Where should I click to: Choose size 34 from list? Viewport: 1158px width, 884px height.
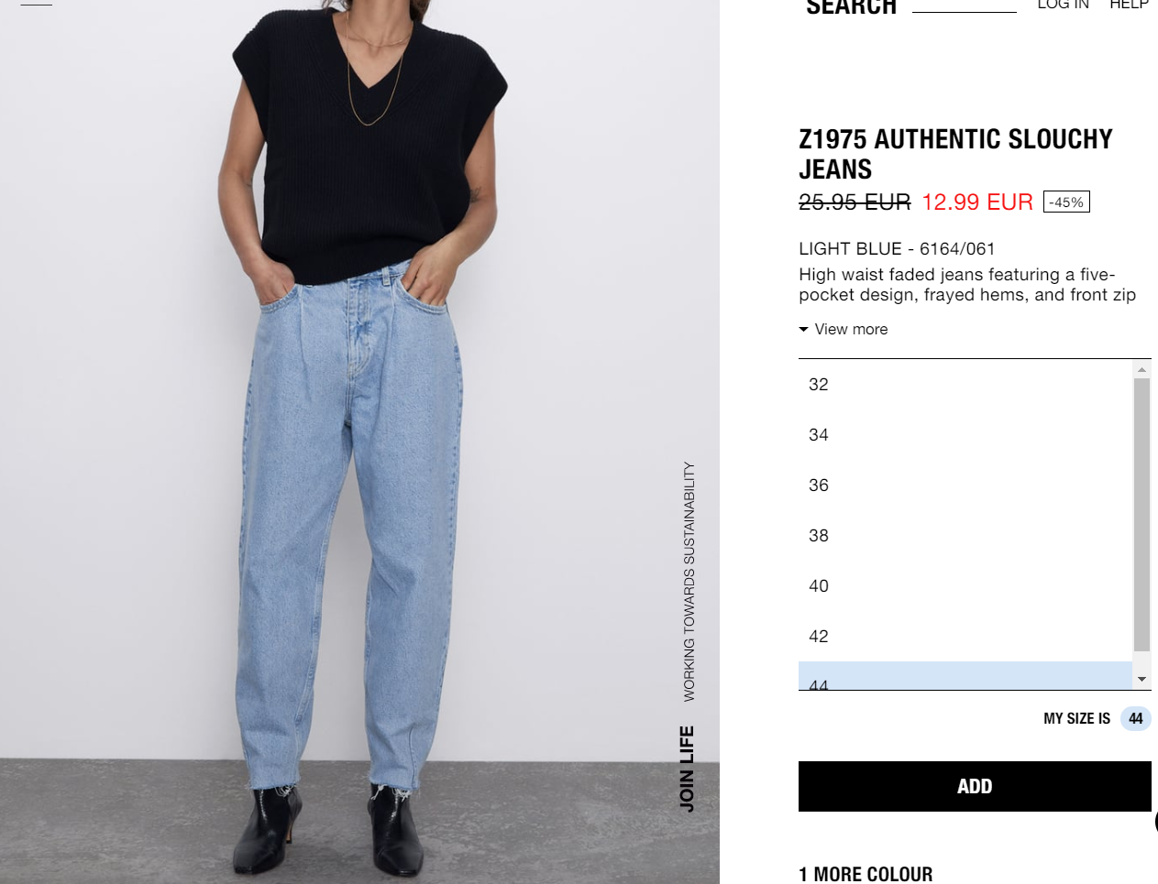(965, 435)
